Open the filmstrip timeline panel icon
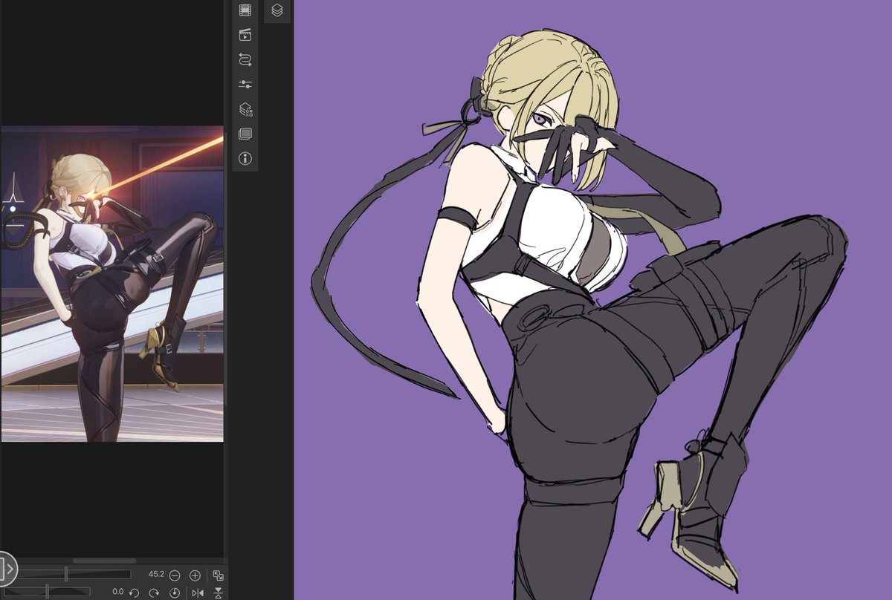892x600 pixels. click(245, 10)
